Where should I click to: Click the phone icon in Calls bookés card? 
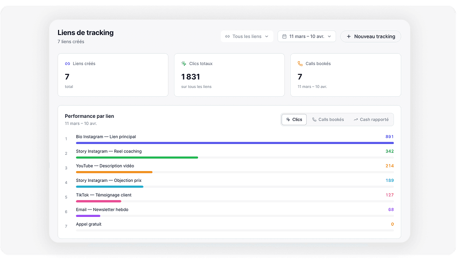coord(300,64)
